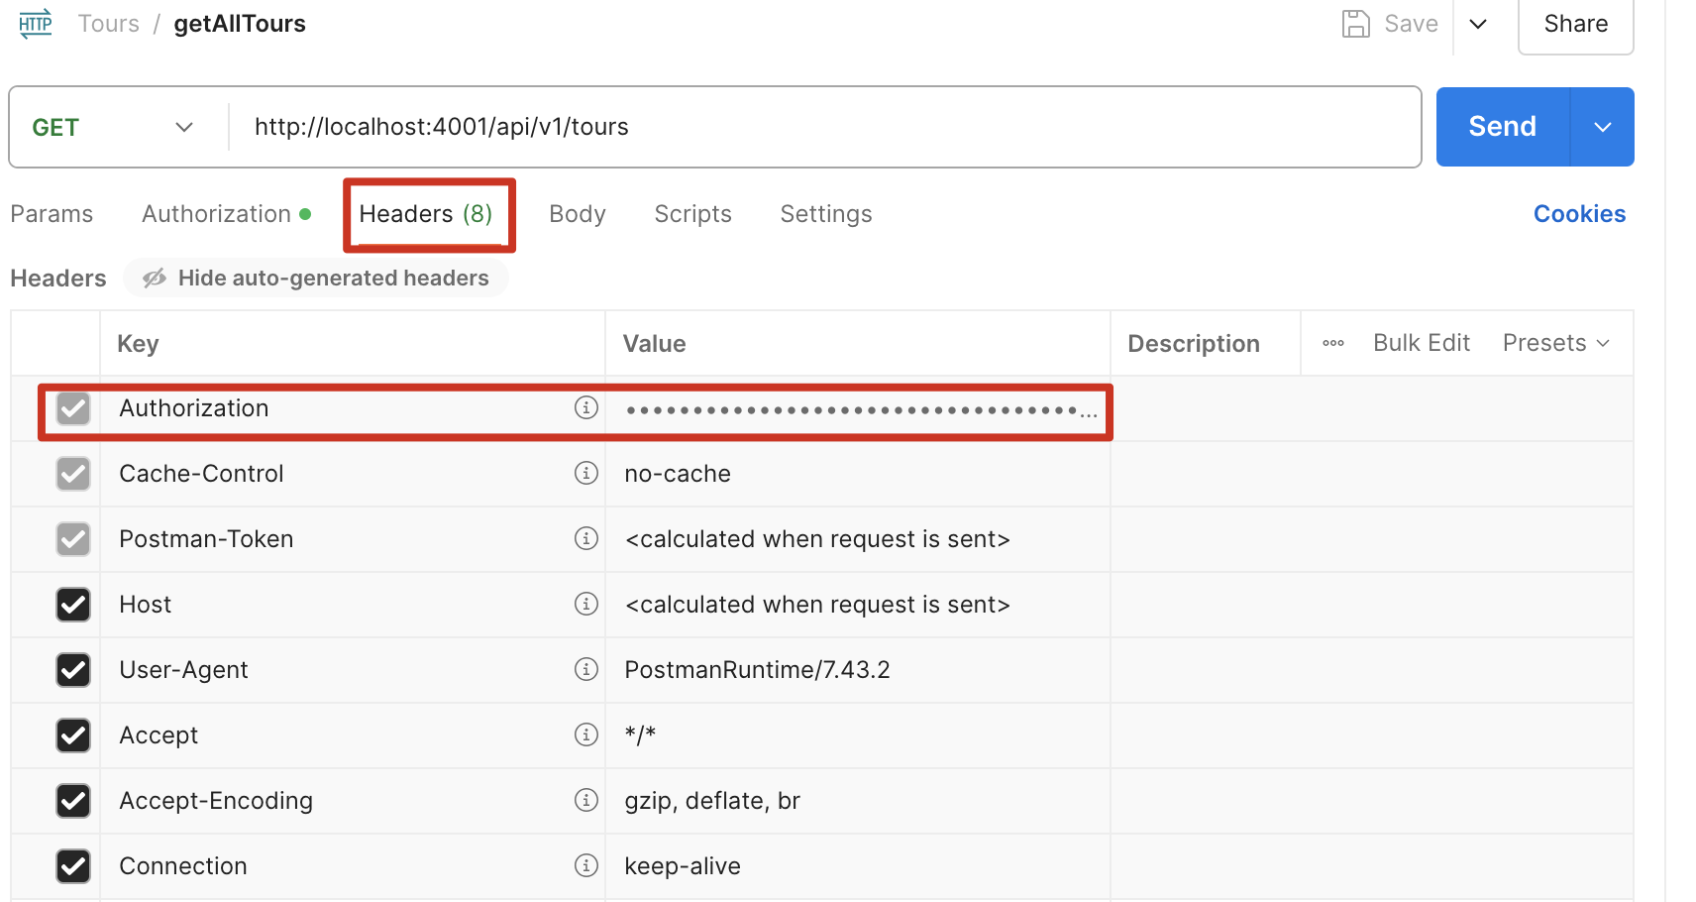Uncheck the Host header checkbox
The width and height of the screenshot is (1696, 902).
coord(73,605)
